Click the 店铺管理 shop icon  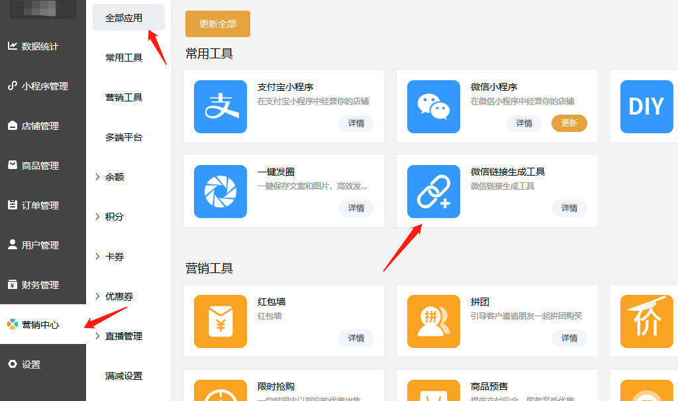[13, 125]
